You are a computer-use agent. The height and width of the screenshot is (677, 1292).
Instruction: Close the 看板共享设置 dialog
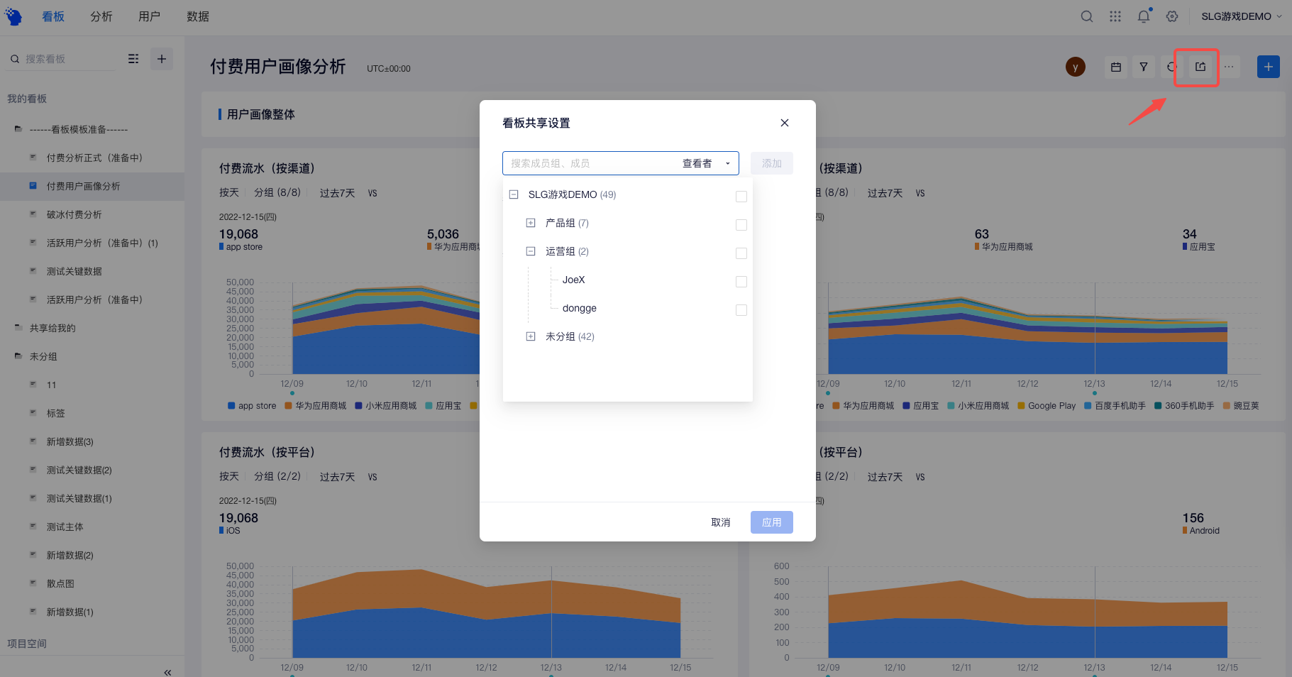pos(785,123)
